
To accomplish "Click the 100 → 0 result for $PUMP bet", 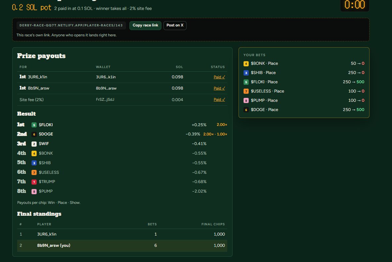I will click(356, 100).
